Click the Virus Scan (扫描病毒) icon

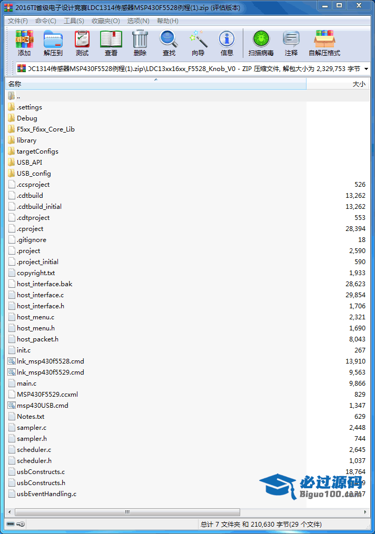click(261, 39)
